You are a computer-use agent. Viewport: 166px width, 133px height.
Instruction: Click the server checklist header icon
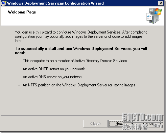point(154,16)
